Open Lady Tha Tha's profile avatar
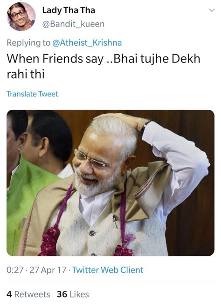 click(x=21, y=16)
